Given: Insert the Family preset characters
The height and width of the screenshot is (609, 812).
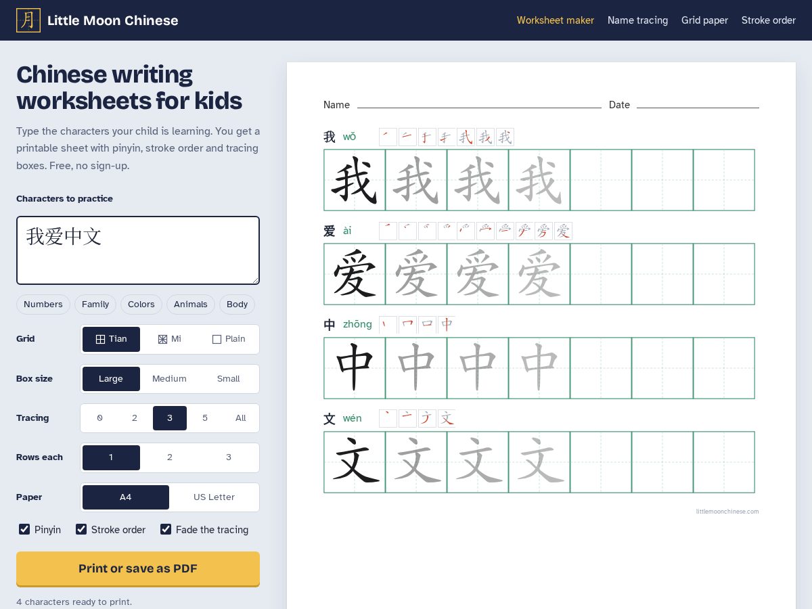Looking at the screenshot, I should pos(95,304).
